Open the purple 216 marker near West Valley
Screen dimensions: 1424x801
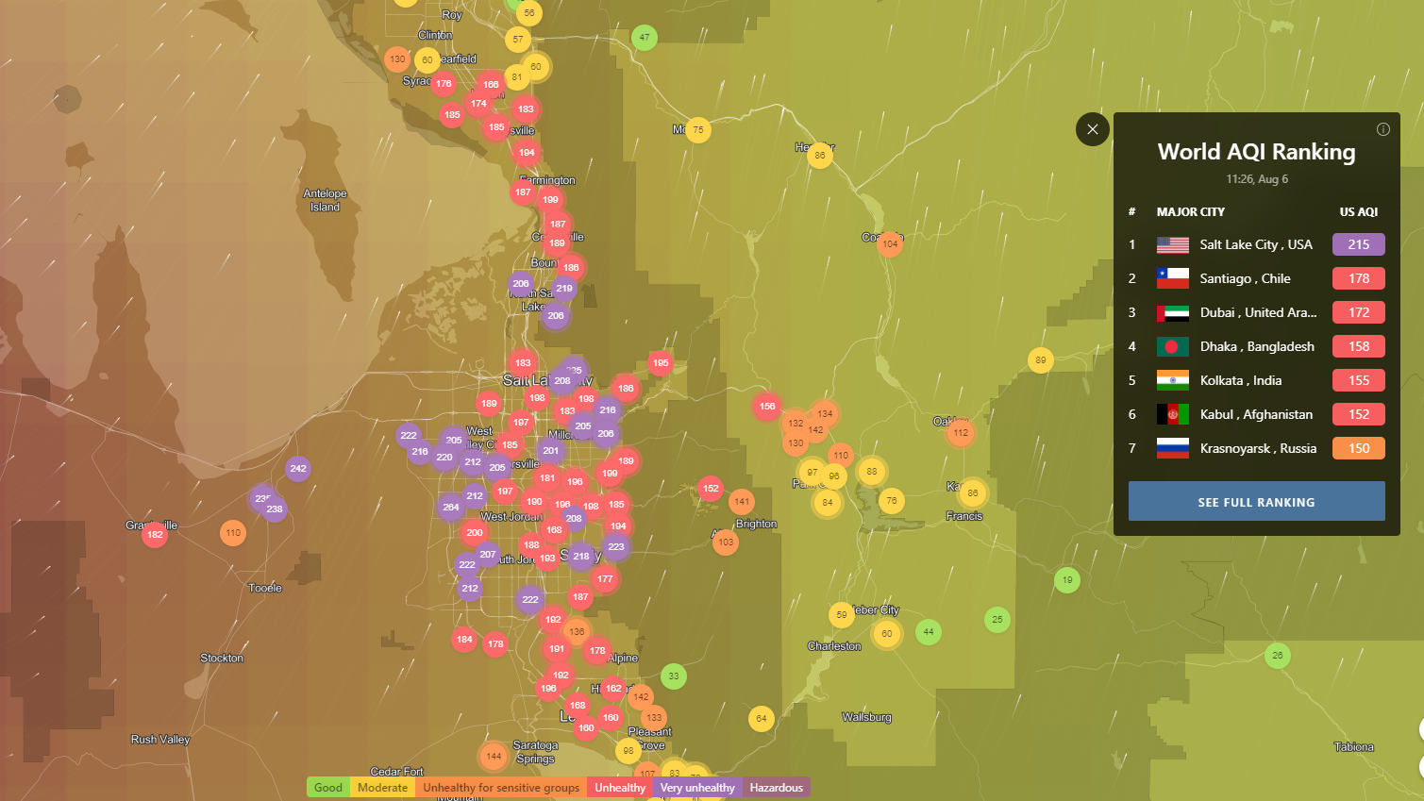tap(420, 452)
